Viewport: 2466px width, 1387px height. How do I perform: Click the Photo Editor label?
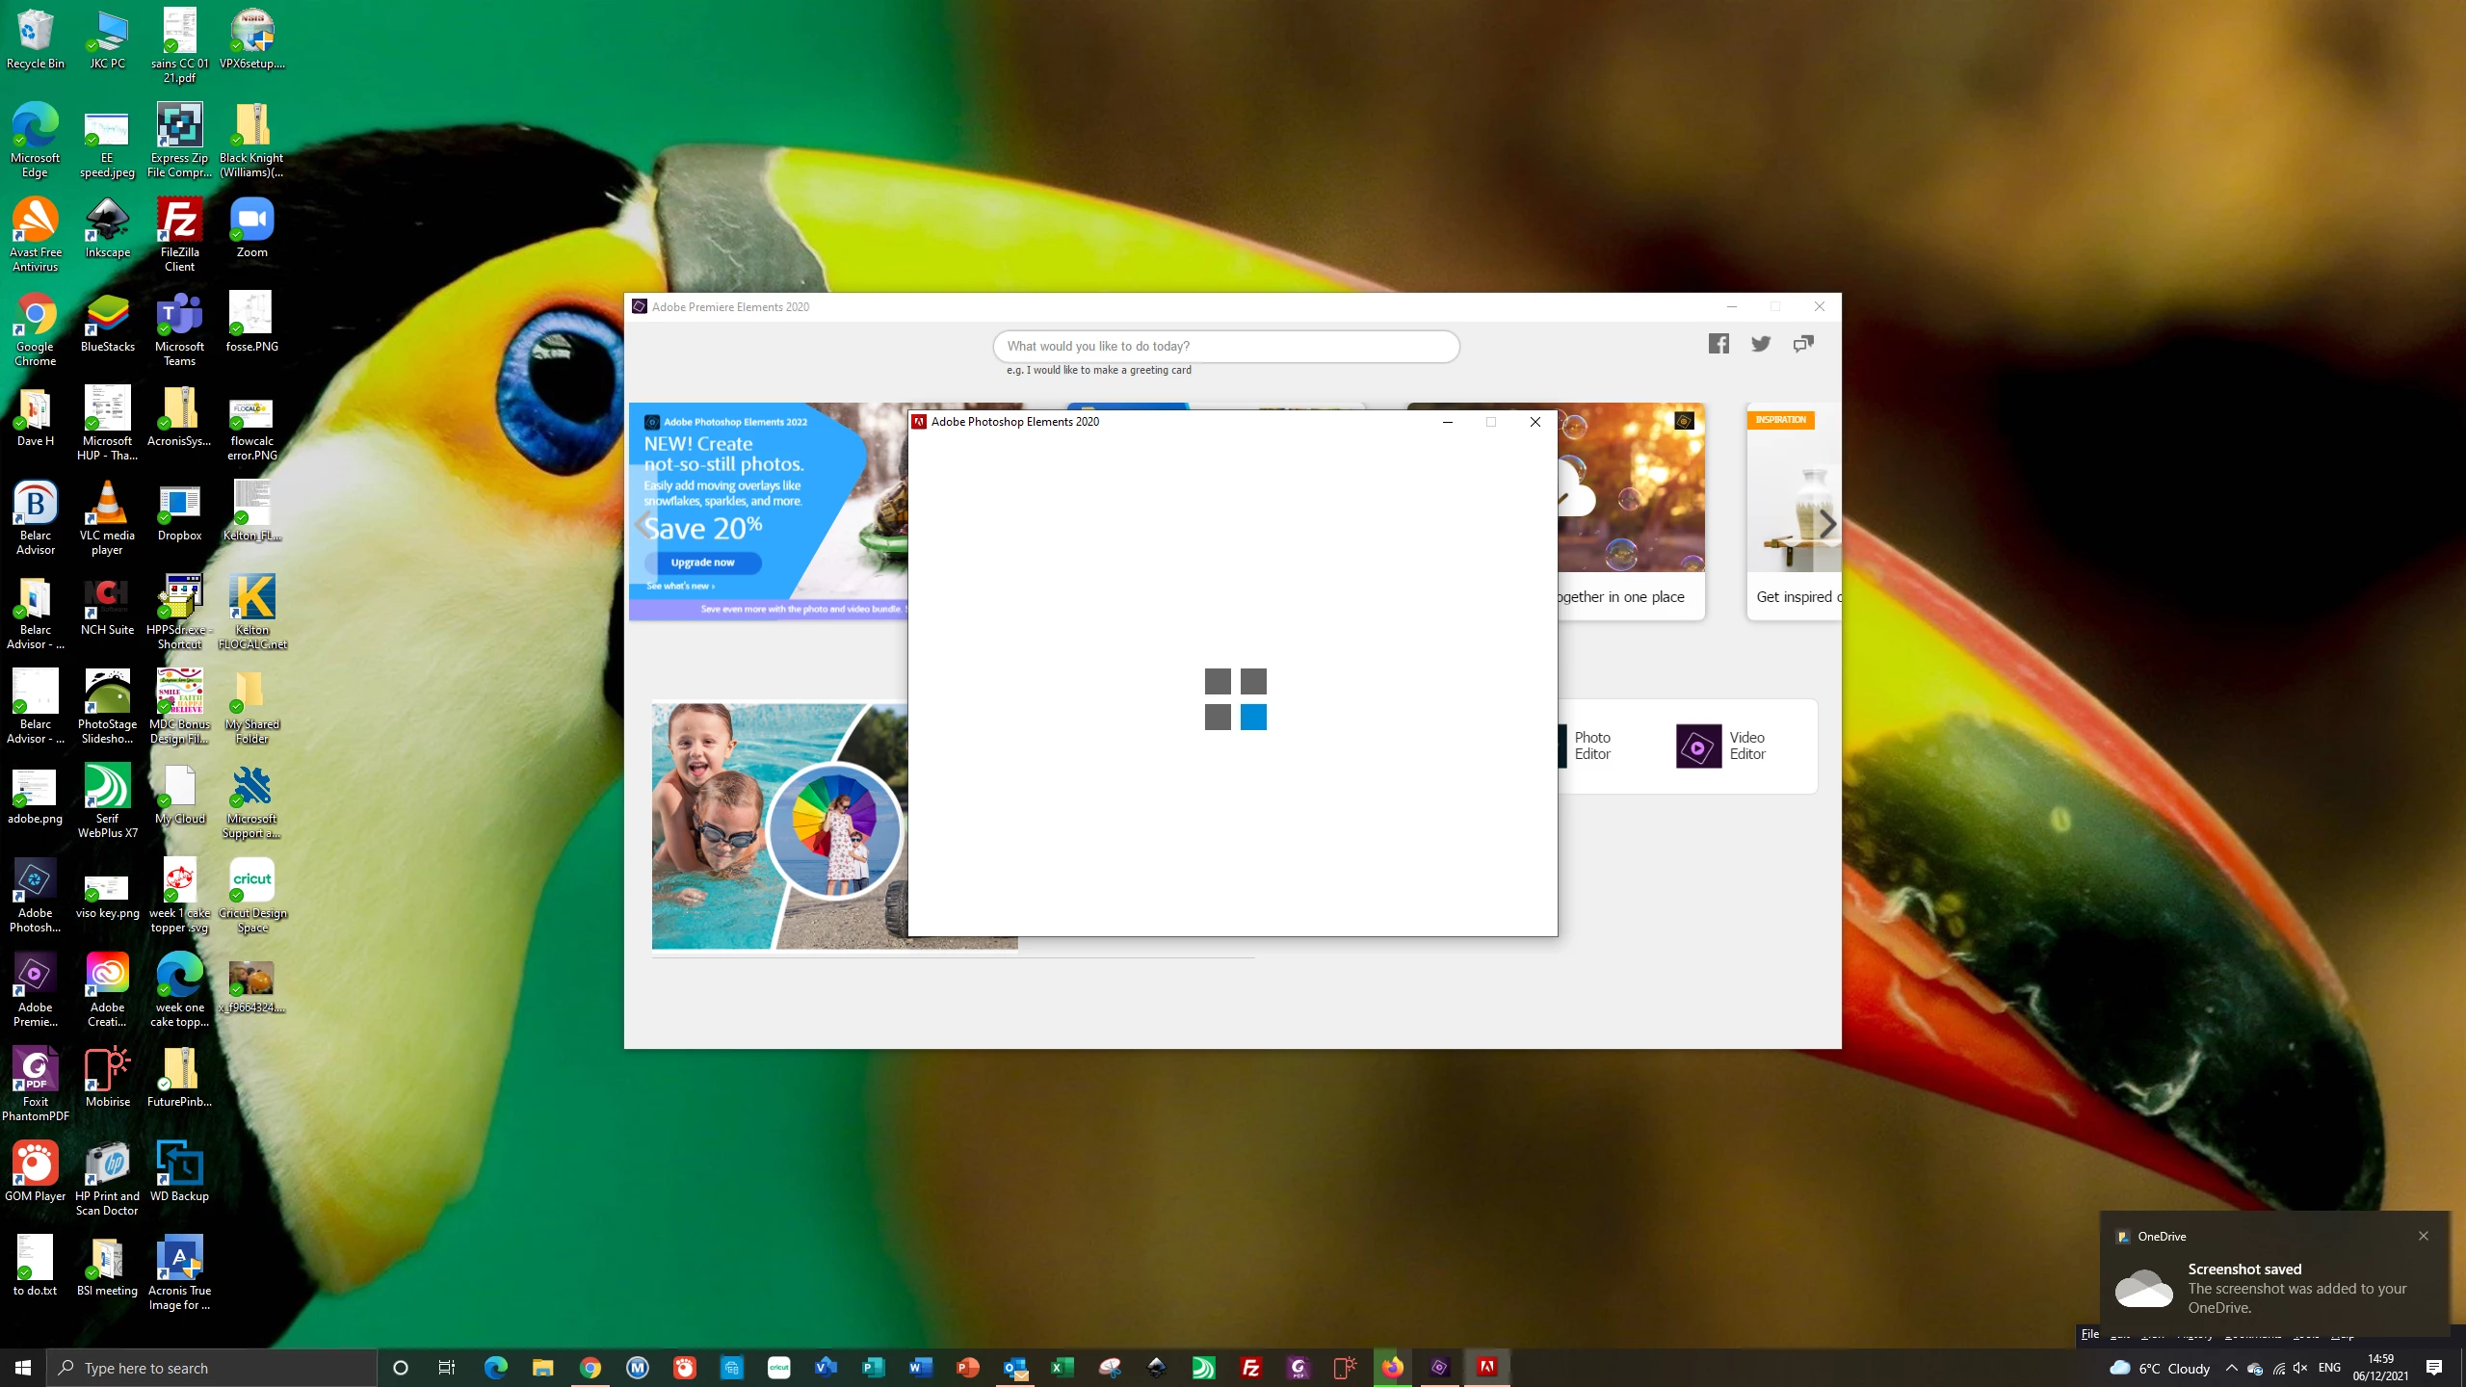1592,746
